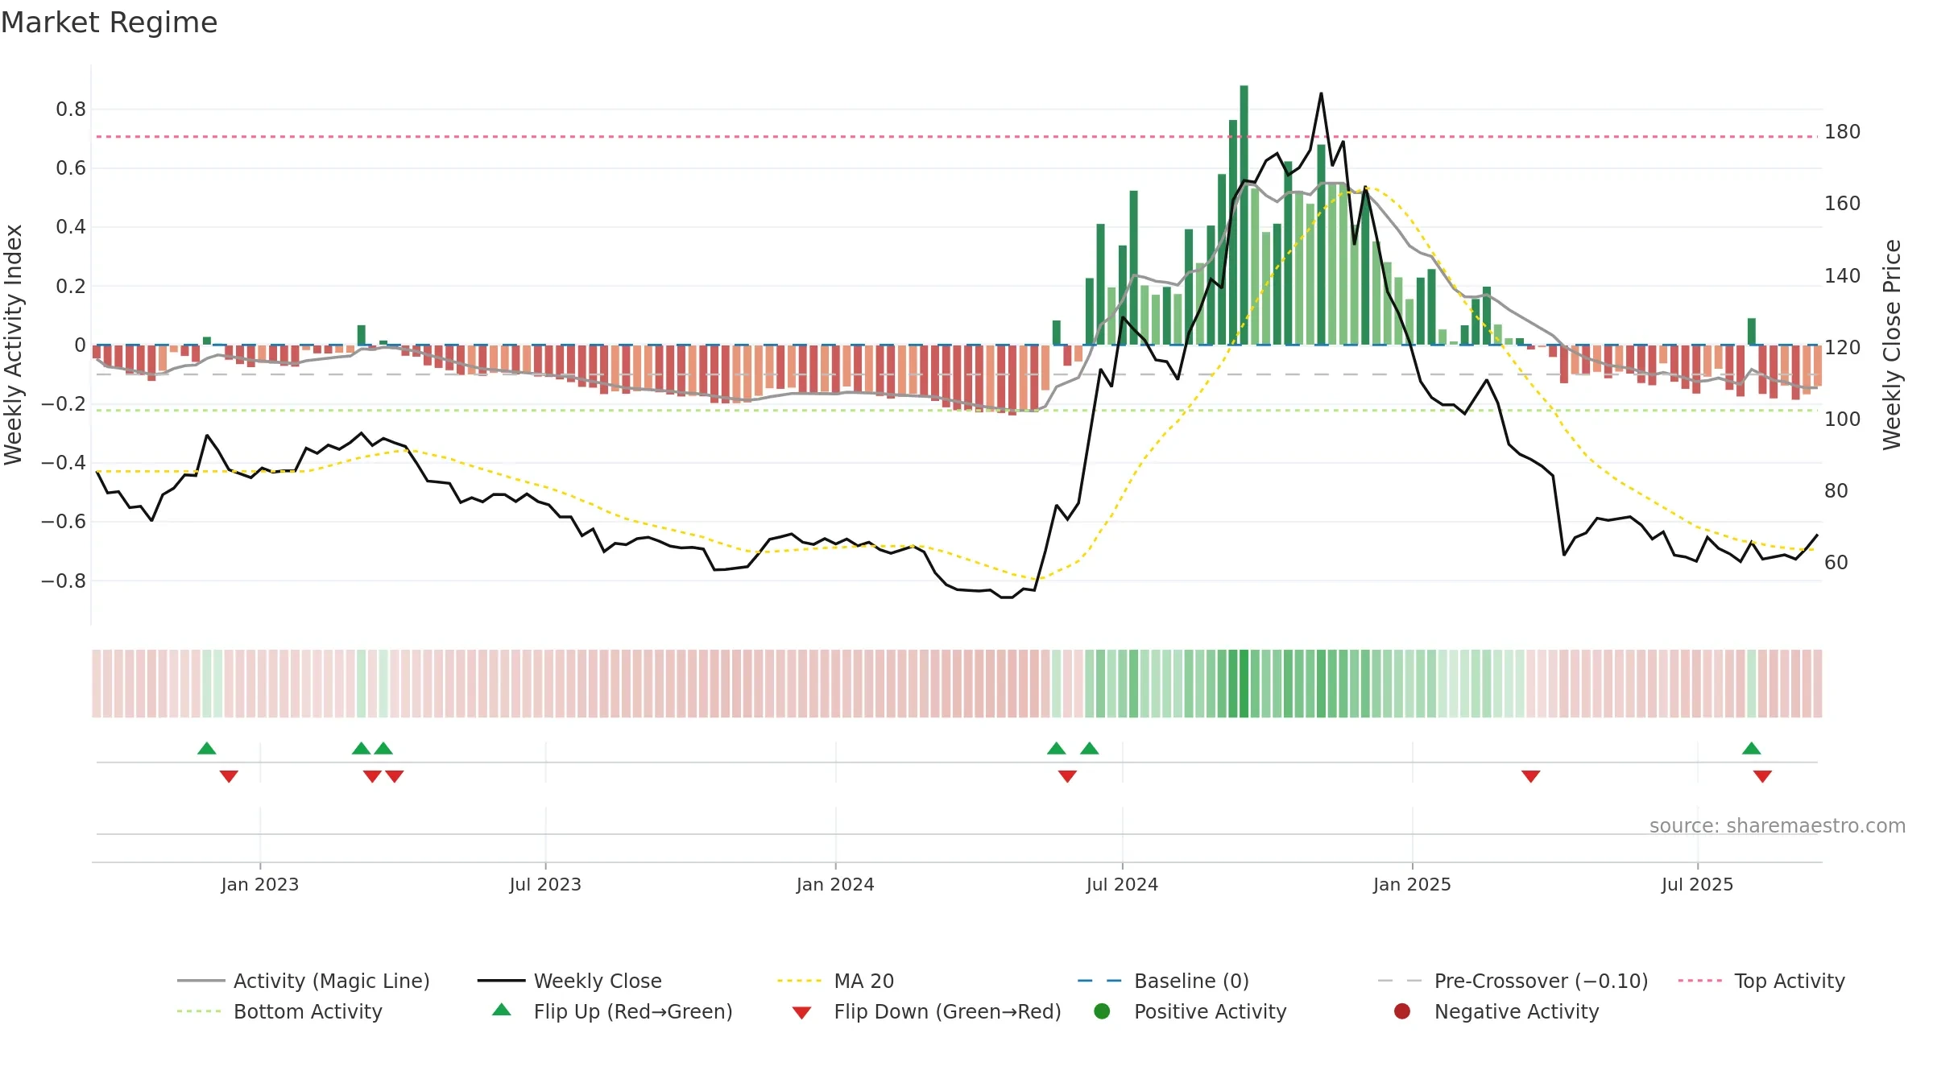The height and width of the screenshot is (1087, 1933).
Task: Click the −0.8 activity axis tick
Action: click(64, 581)
